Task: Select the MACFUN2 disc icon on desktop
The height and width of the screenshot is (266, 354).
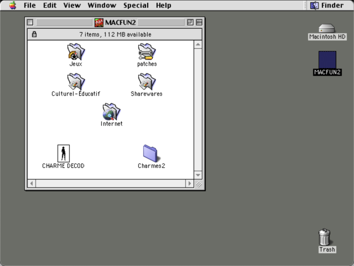Action: tap(327, 59)
